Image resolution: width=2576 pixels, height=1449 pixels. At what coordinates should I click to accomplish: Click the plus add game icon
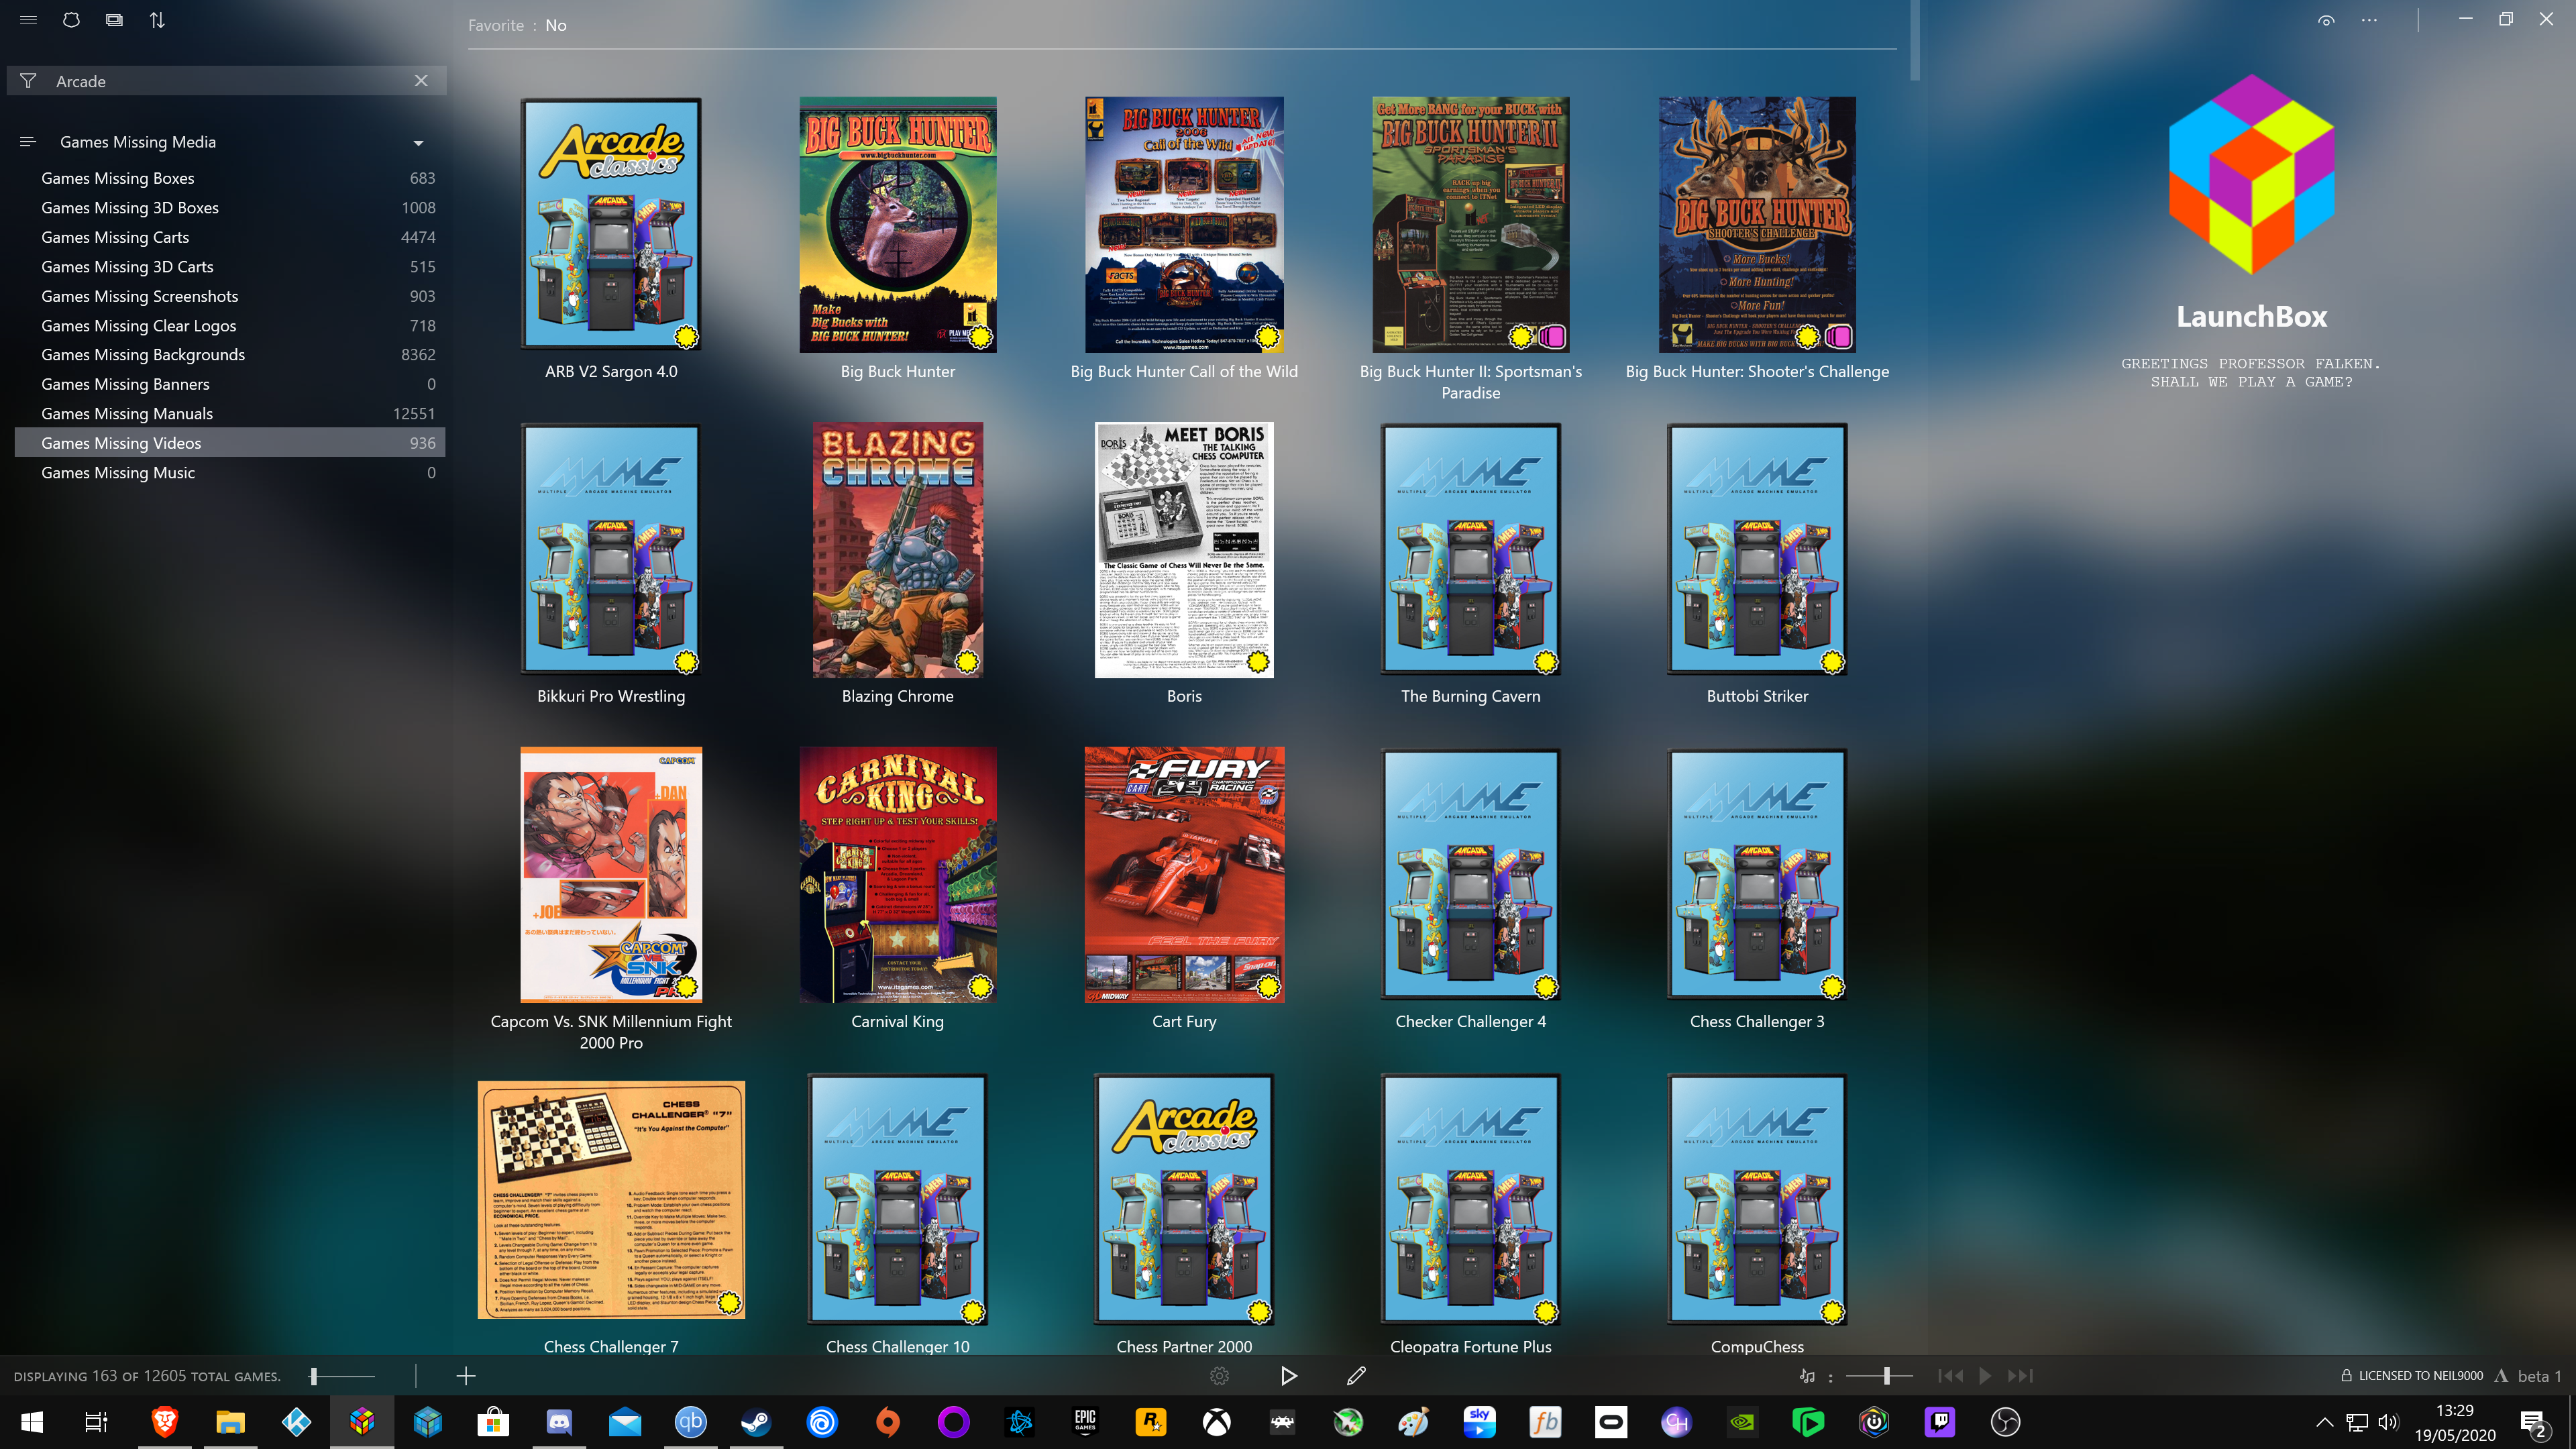465,1377
